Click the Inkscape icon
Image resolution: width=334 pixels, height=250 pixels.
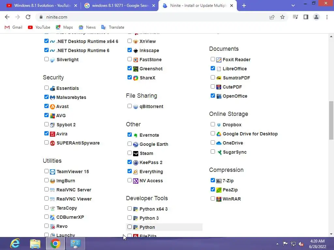136,50
